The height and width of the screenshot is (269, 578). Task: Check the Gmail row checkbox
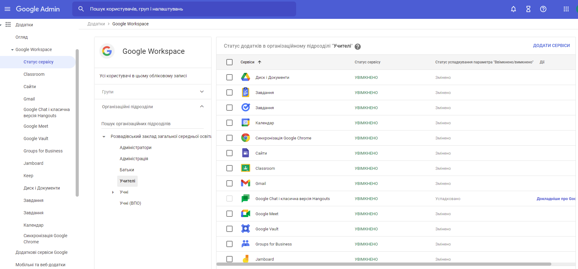(x=229, y=183)
